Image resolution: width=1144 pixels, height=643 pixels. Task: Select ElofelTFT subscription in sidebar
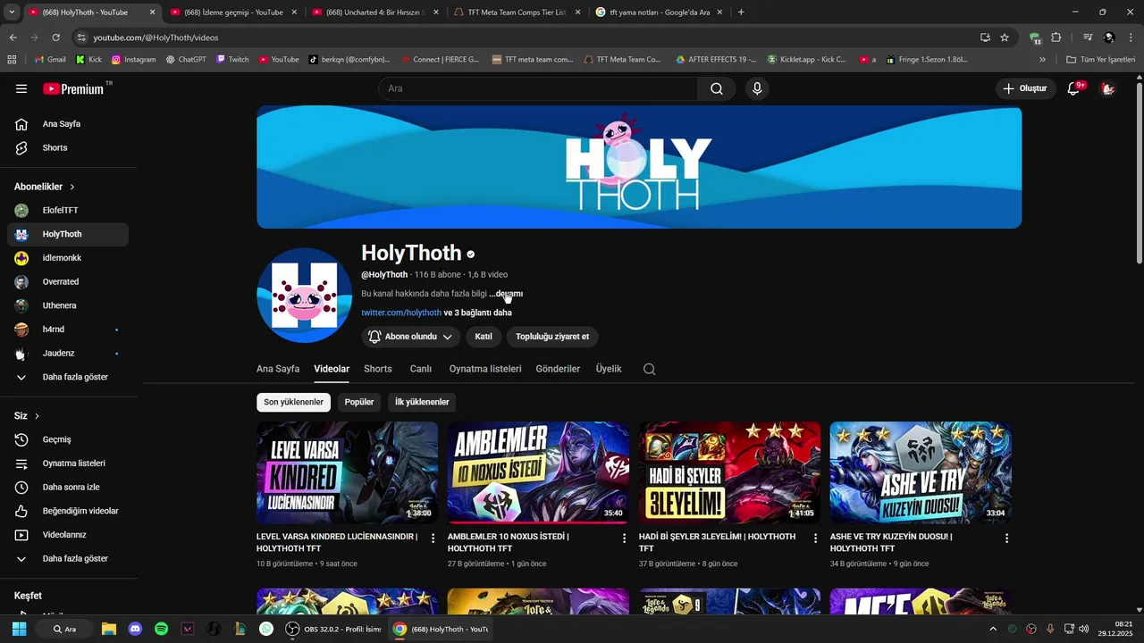(x=68, y=210)
